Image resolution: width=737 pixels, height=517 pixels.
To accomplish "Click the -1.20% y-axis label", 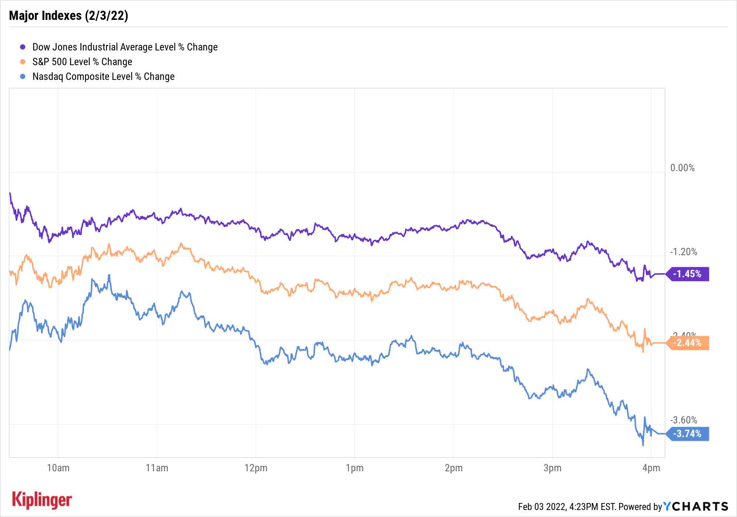I will pos(684,252).
